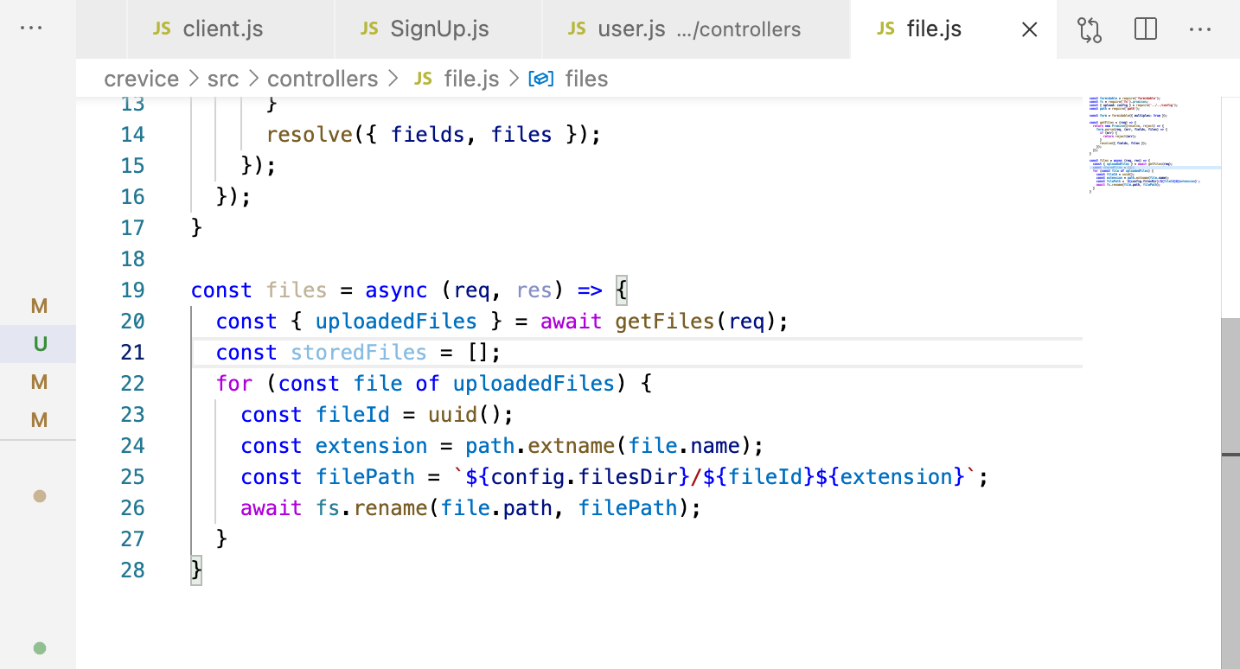Open the More Actions menu at top right
The height and width of the screenshot is (669, 1240).
tap(1200, 29)
